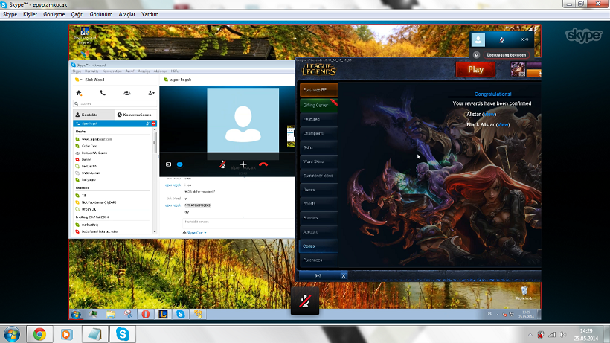Click the Home icon in the shared Skype window
The width and height of the screenshot is (610, 343).
click(79, 93)
